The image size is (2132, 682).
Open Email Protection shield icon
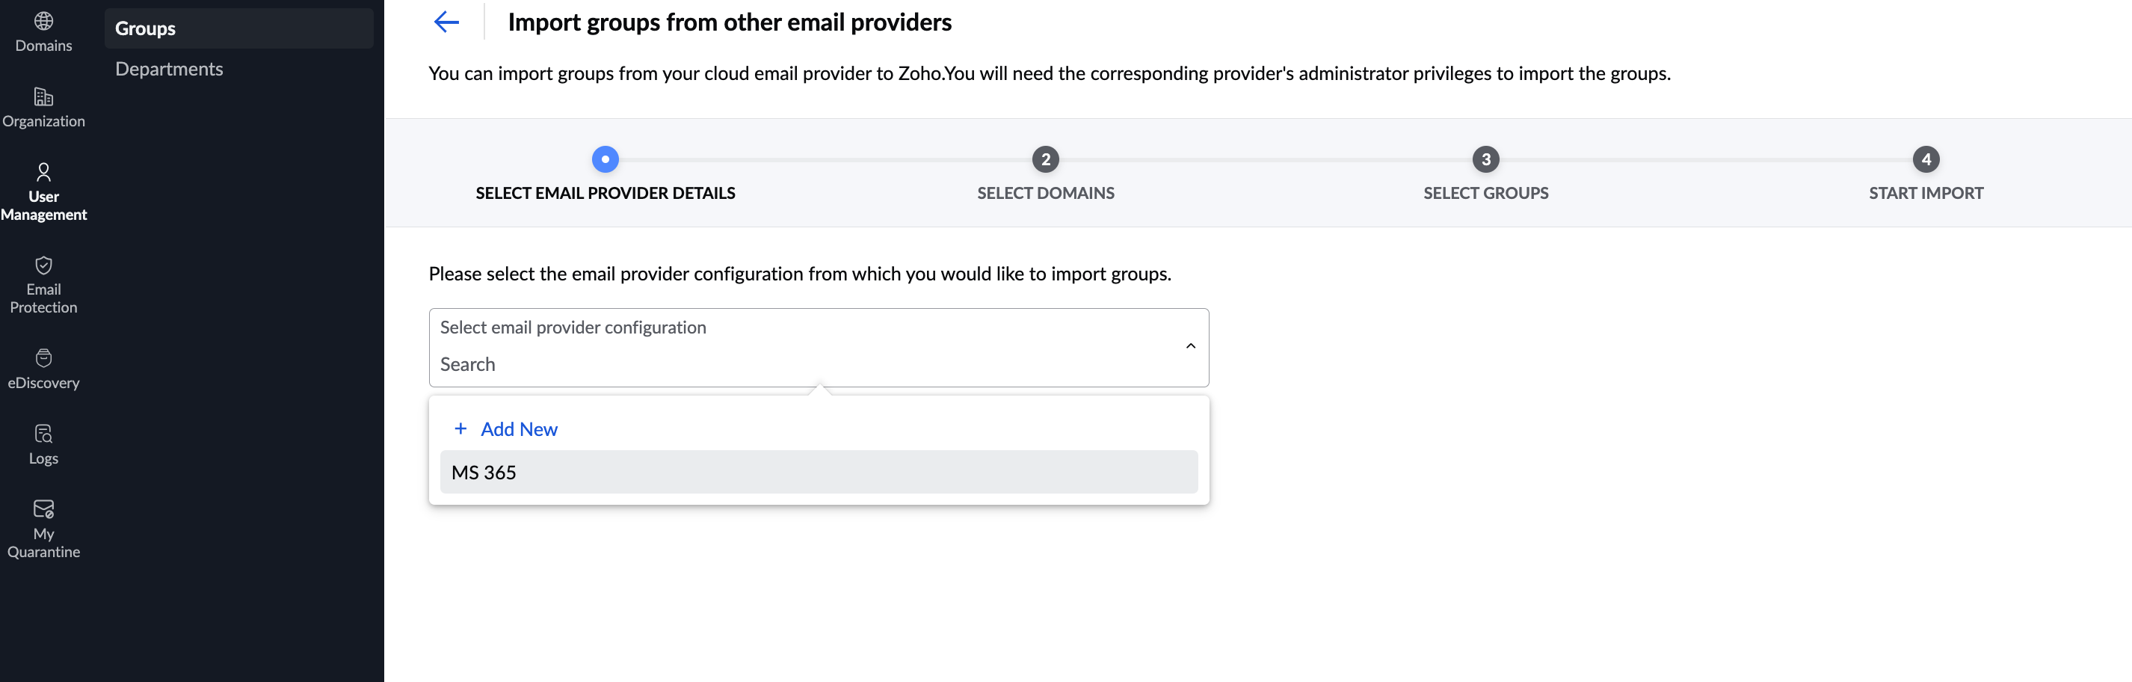coord(43,265)
